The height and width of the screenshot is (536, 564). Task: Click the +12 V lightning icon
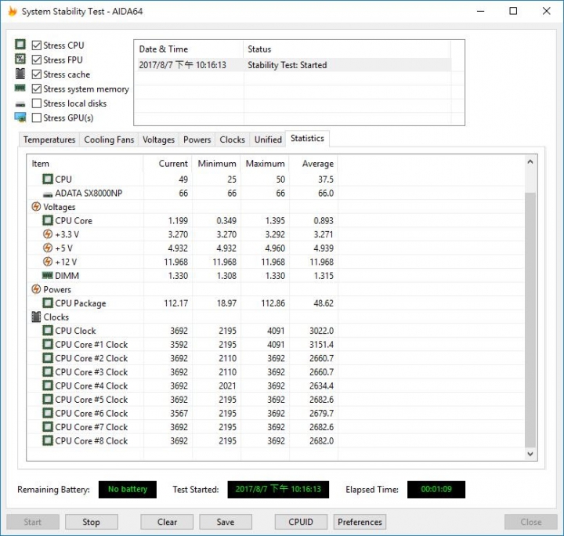pyautogui.click(x=48, y=262)
